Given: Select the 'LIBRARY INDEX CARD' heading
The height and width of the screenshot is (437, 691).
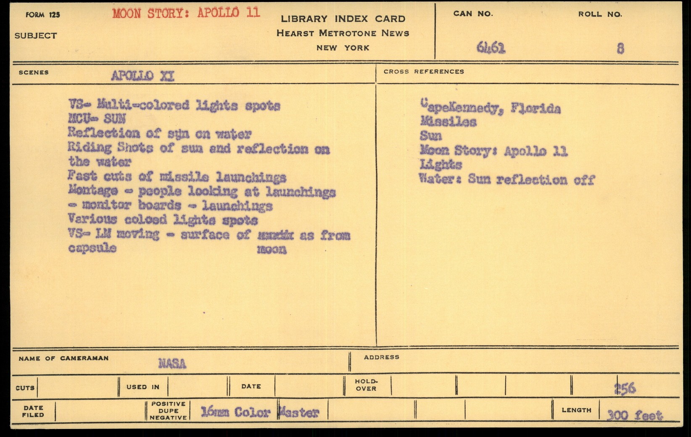Looking at the screenshot, I should [343, 19].
